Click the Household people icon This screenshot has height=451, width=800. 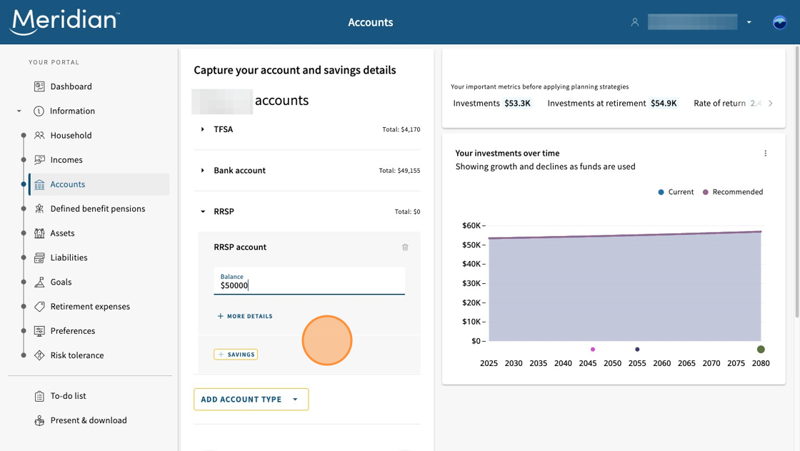[x=39, y=136]
